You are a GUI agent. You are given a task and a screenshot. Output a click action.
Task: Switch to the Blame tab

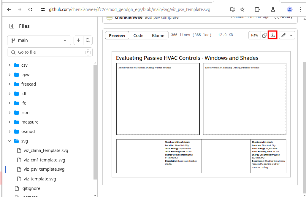tap(158, 36)
